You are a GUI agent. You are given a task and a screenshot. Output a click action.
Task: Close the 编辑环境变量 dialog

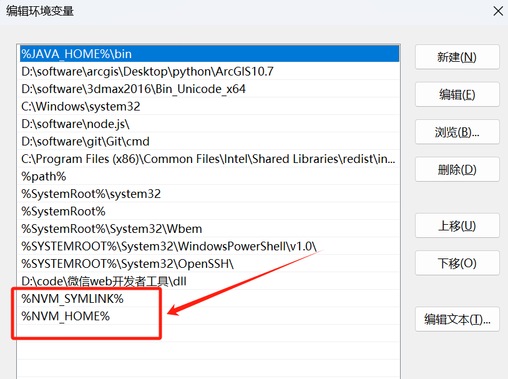[x=498, y=11]
